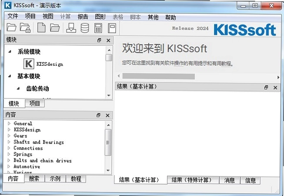This screenshot has height=196, width=284.
Task: Create a new file with the blank page icon
Action: 41,28
